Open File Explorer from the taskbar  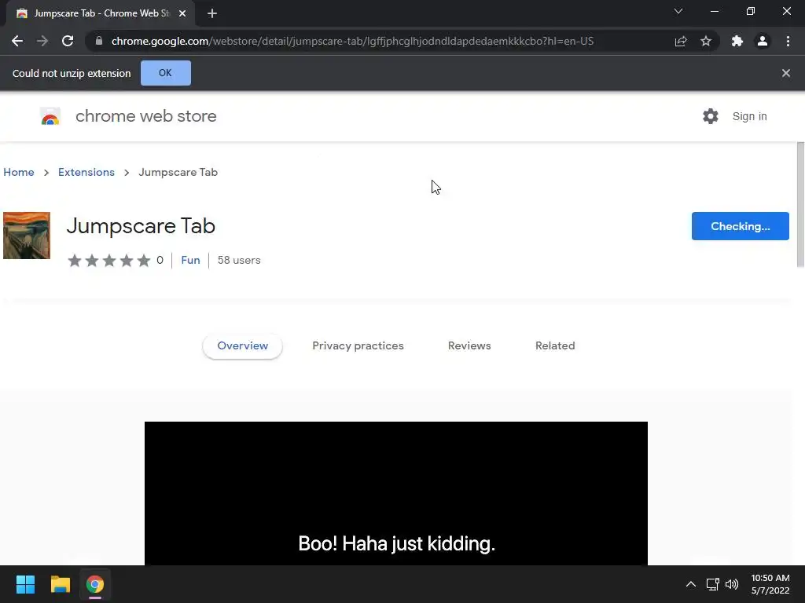(60, 584)
